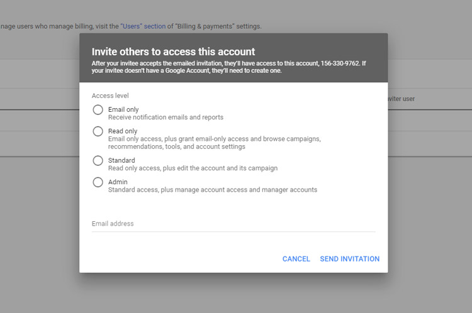This screenshot has width=472, height=313.
Task: Click SEND INVITATION button
Action: click(x=349, y=259)
